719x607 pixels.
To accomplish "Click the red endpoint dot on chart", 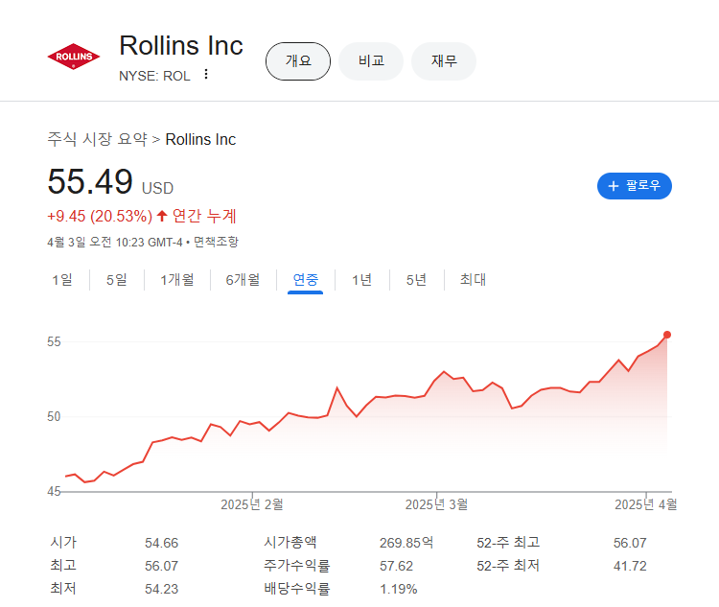I will pos(667,335).
